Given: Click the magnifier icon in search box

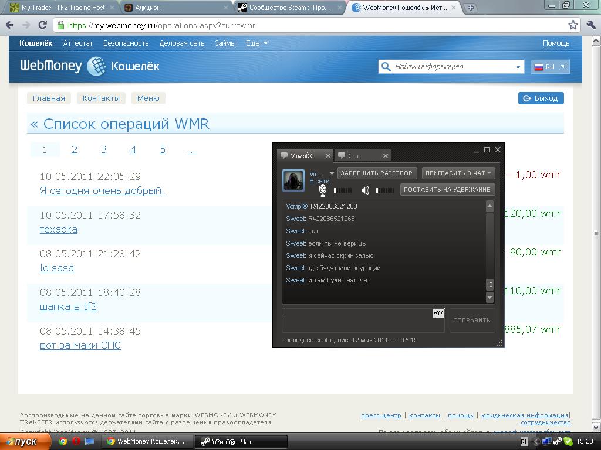Looking at the screenshot, I should click(386, 67).
